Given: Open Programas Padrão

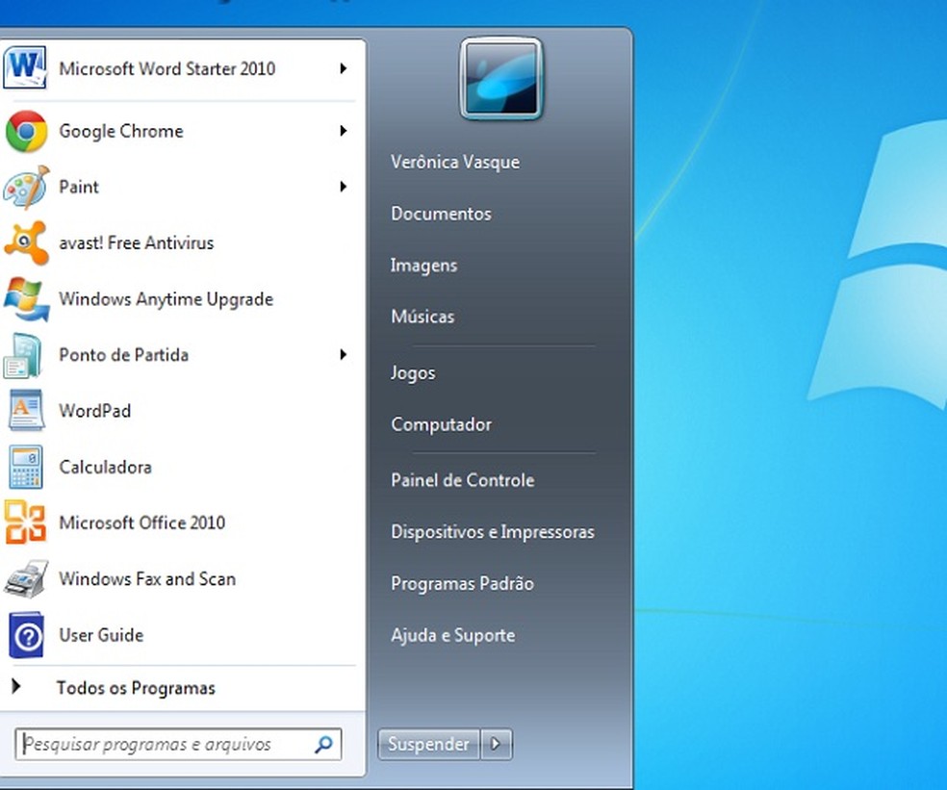Looking at the screenshot, I should (x=462, y=583).
